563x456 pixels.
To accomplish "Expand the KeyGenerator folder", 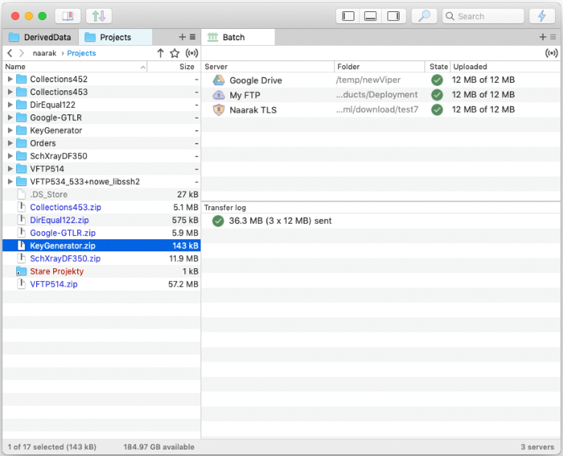I will coord(10,131).
